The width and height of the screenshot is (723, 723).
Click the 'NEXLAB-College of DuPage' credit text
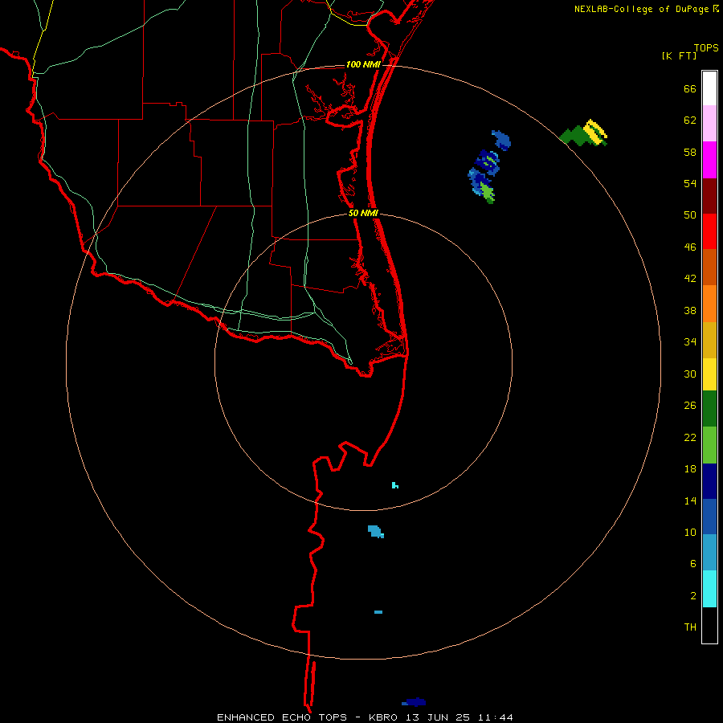[641, 9]
